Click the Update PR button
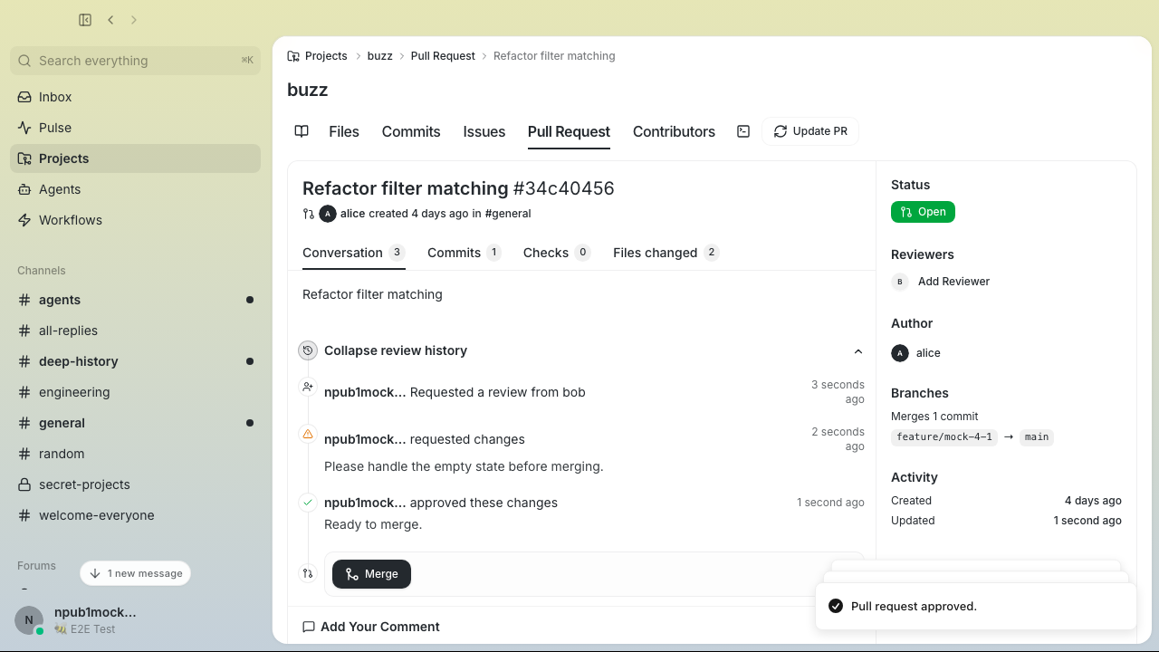Image resolution: width=1159 pixels, height=652 pixels. [810, 131]
